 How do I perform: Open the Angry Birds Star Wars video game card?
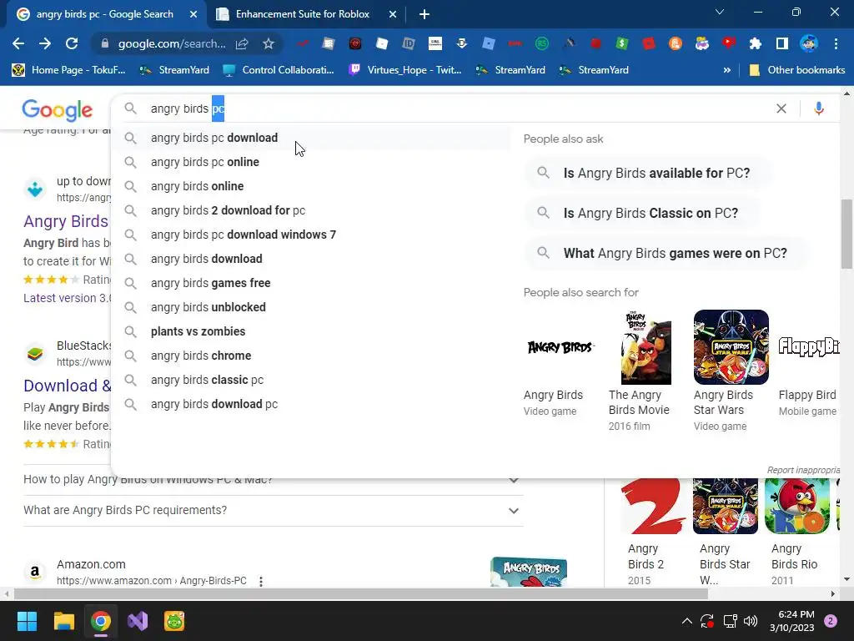click(x=731, y=371)
